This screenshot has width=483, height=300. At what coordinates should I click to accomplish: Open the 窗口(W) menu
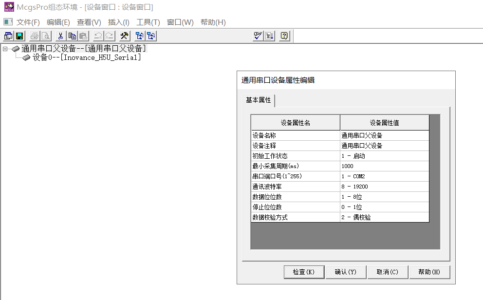pyautogui.click(x=180, y=22)
